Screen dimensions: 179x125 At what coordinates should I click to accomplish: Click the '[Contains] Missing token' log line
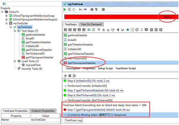(x=120, y=115)
